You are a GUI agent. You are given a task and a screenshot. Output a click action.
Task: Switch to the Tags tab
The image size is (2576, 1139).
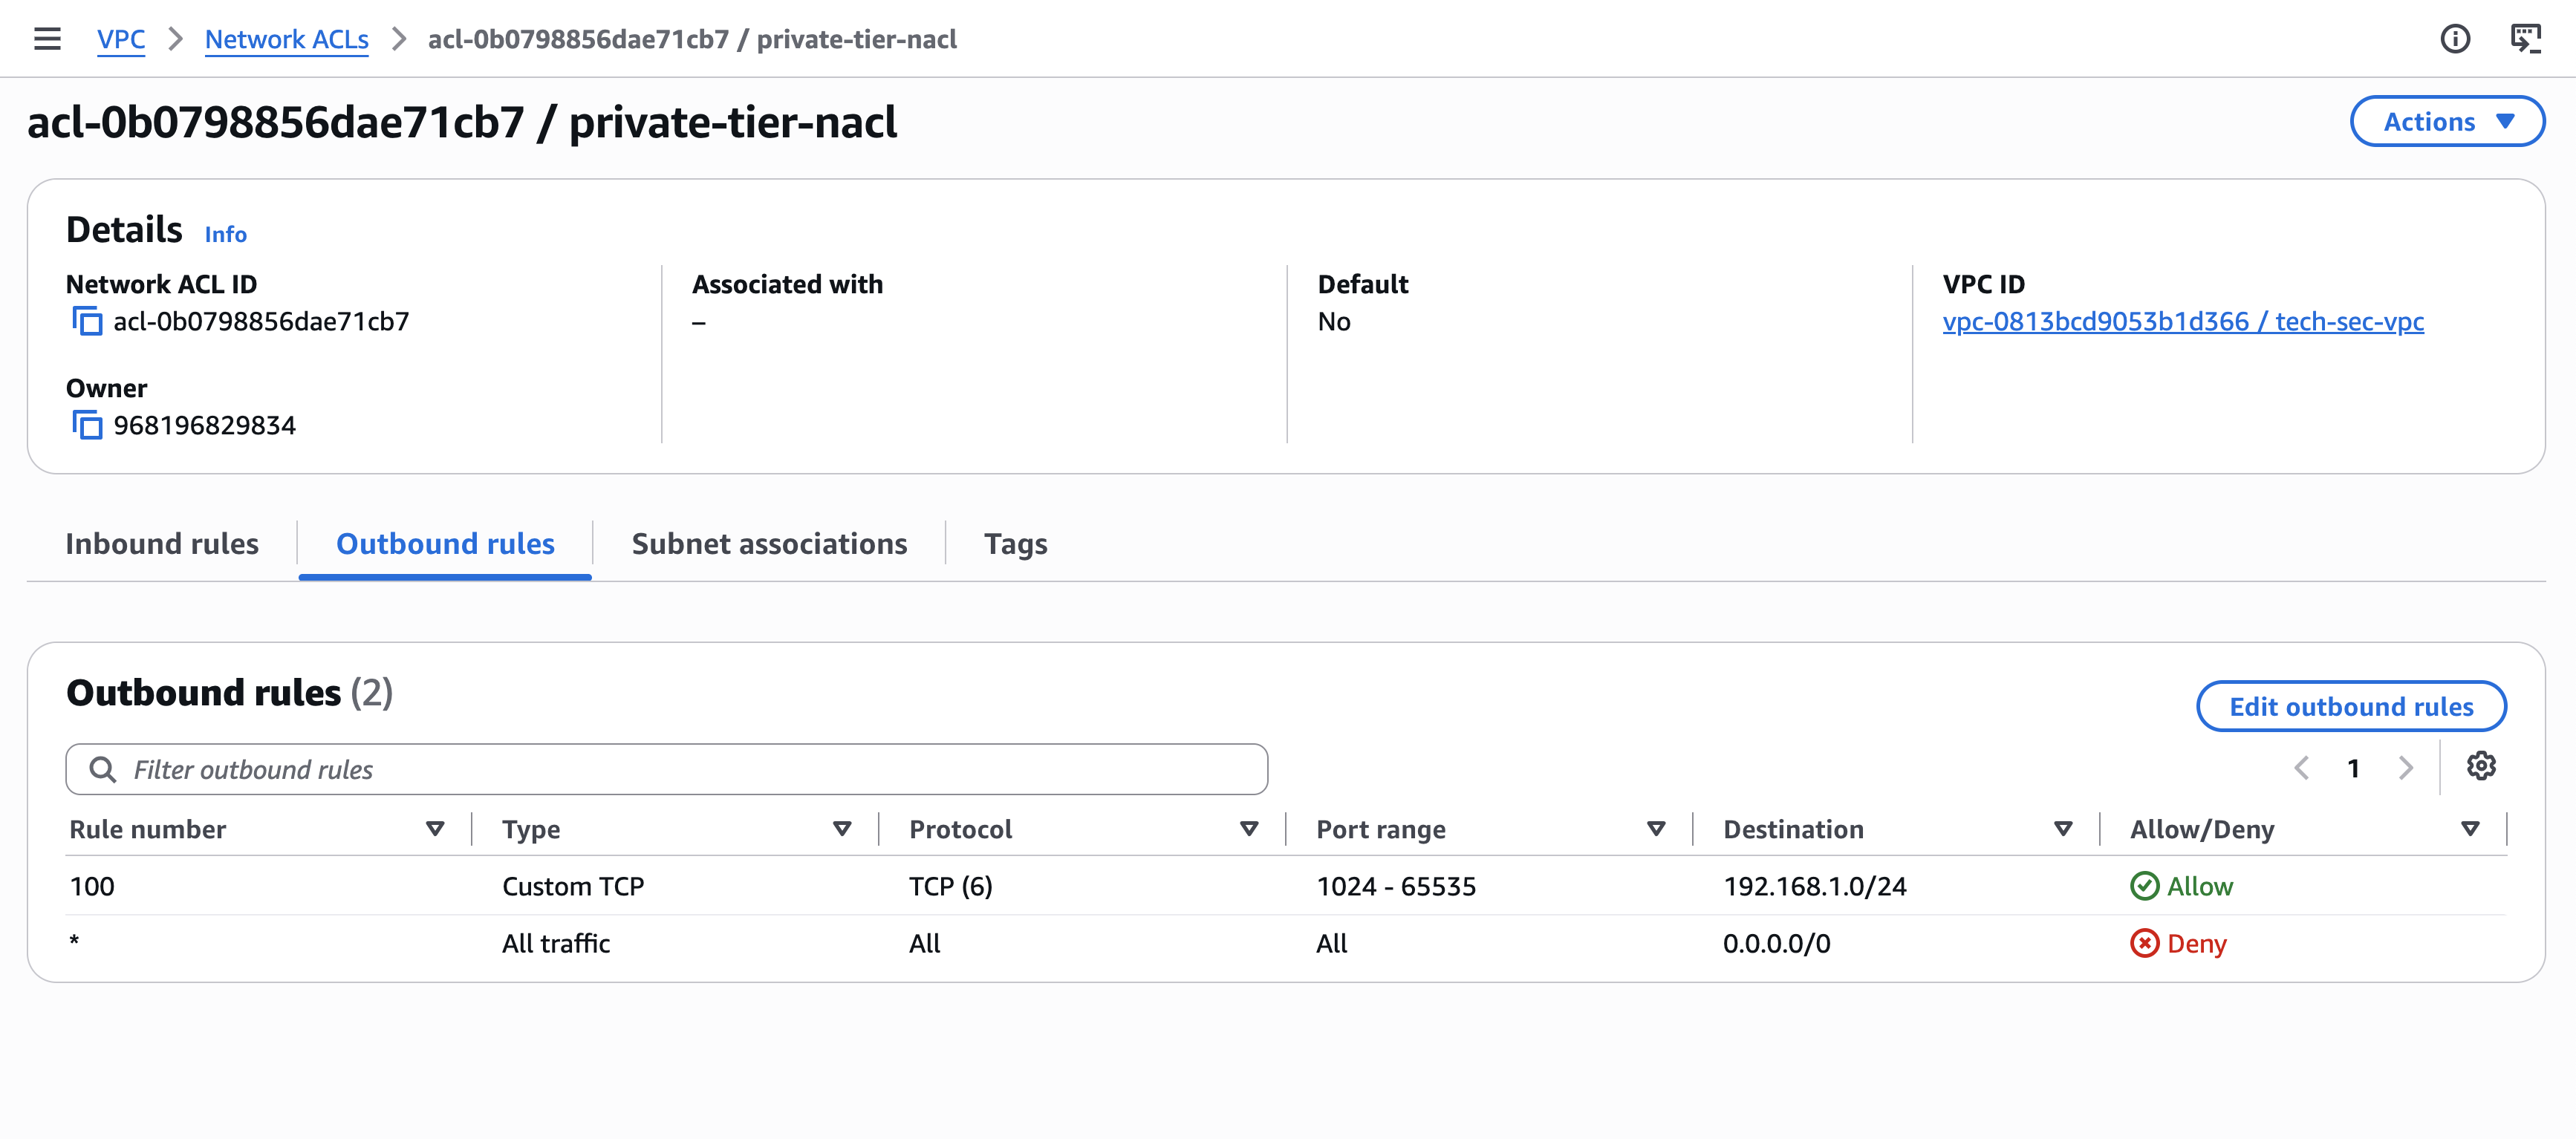tap(1015, 544)
